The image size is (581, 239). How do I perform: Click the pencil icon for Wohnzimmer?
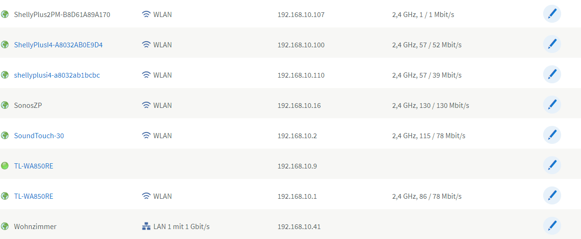point(552,226)
